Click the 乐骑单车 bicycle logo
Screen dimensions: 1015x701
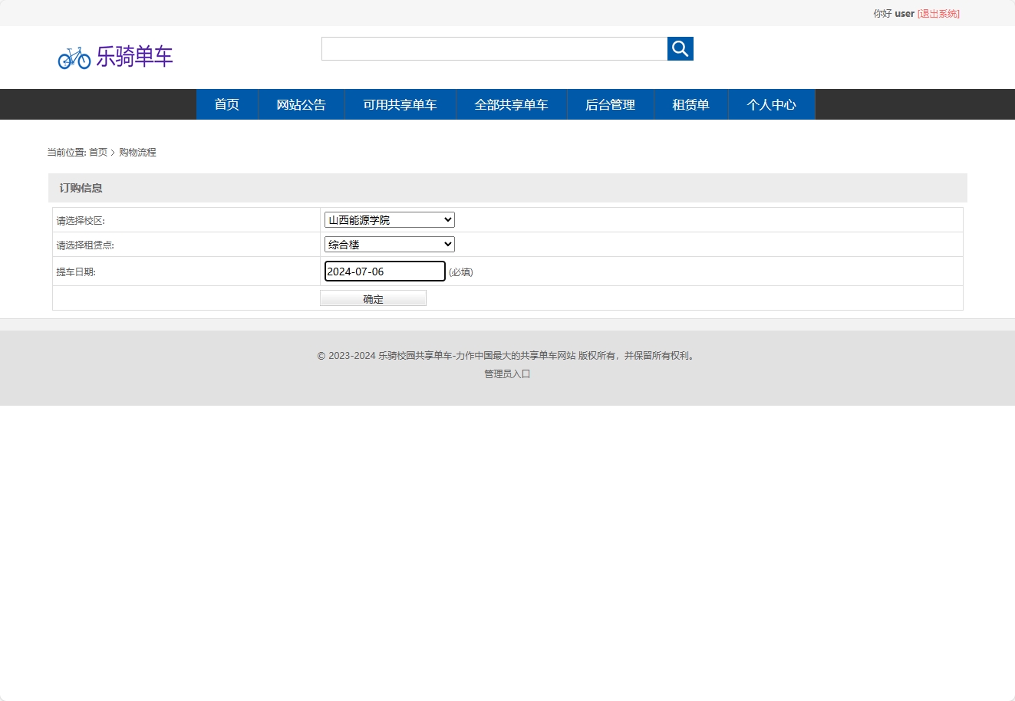[115, 57]
